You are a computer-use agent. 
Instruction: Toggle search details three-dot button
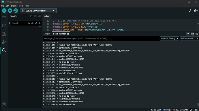pyautogui.click(x=40, y=27)
